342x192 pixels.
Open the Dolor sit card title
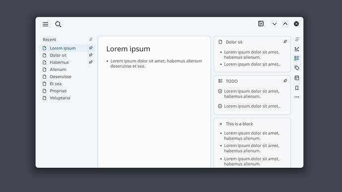(x=234, y=42)
